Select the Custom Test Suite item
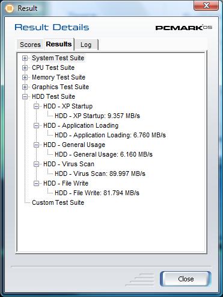223x297 pixels. coord(58,202)
